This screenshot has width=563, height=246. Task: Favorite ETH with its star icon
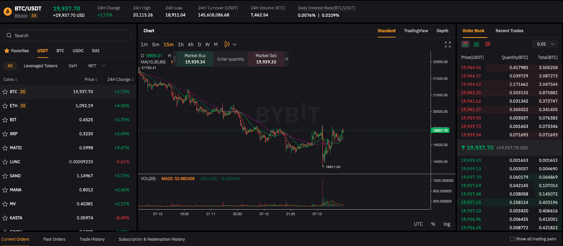tap(5, 106)
